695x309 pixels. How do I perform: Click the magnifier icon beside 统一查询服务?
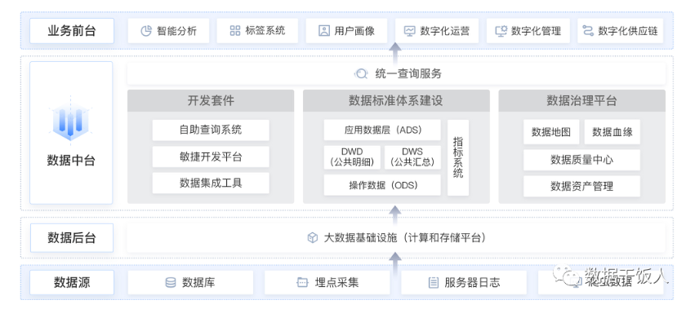pos(361,73)
